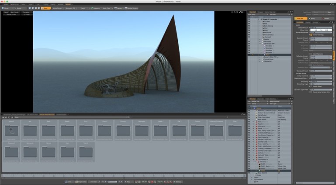Select Polygons selection mode icon
Image resolution: width=336 pixels, height=185 pixels.
[x=36, y=8]
